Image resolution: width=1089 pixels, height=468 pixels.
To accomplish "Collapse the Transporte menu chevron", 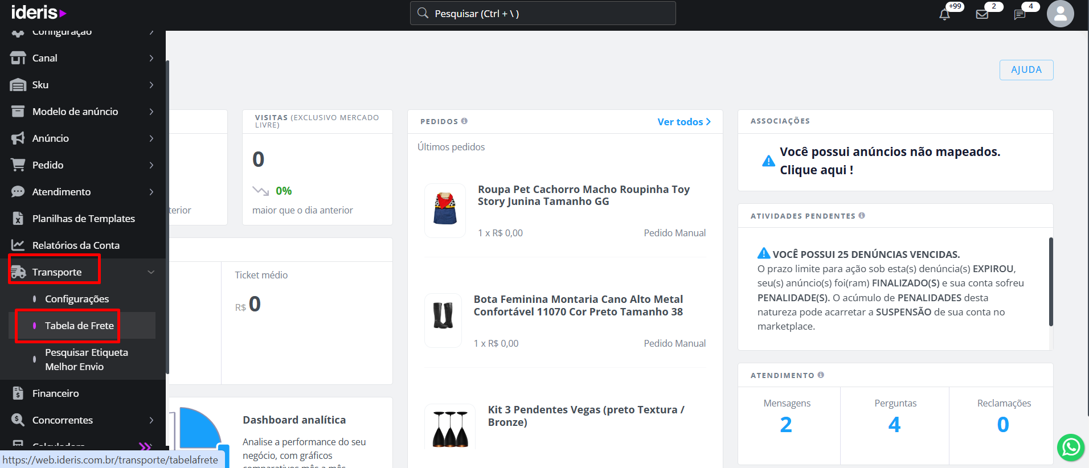I will point(152,272).
